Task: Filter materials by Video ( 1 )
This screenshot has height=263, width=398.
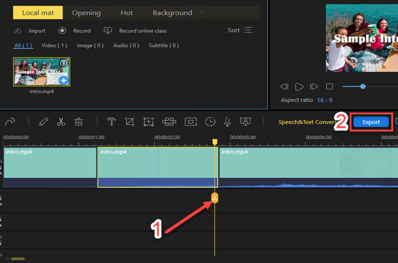Action: click(54, 45)
